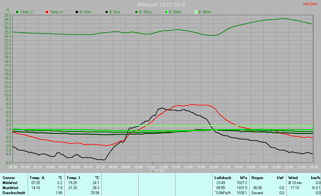Click the Regen column header
Viewport: 321px width, 196px height.
(257, 178)
